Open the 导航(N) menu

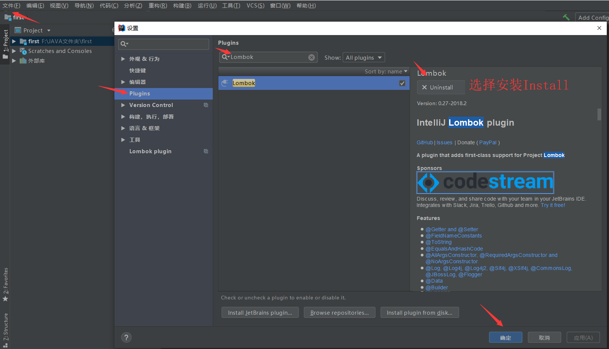[x=84, y=6]
